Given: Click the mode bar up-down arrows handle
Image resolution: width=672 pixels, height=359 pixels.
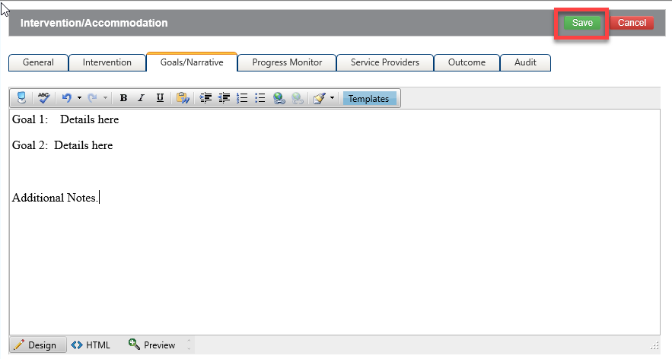Looking at the screenshot, I should pyautogui.click(x=189, y=345).
